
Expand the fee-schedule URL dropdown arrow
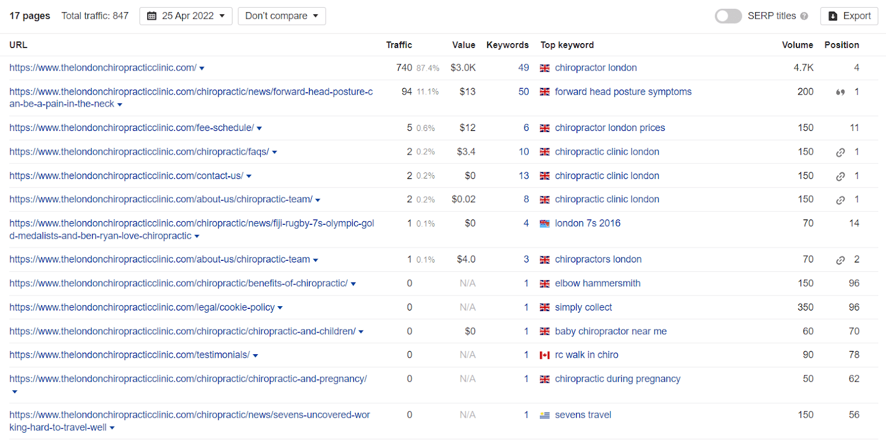tap(259, 128)
